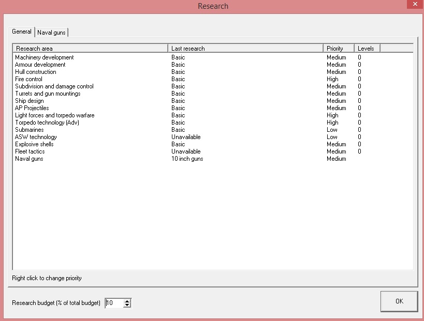Click the research budget percentage field
Viewport: 424px width, 321px height.
coord(114,303)
